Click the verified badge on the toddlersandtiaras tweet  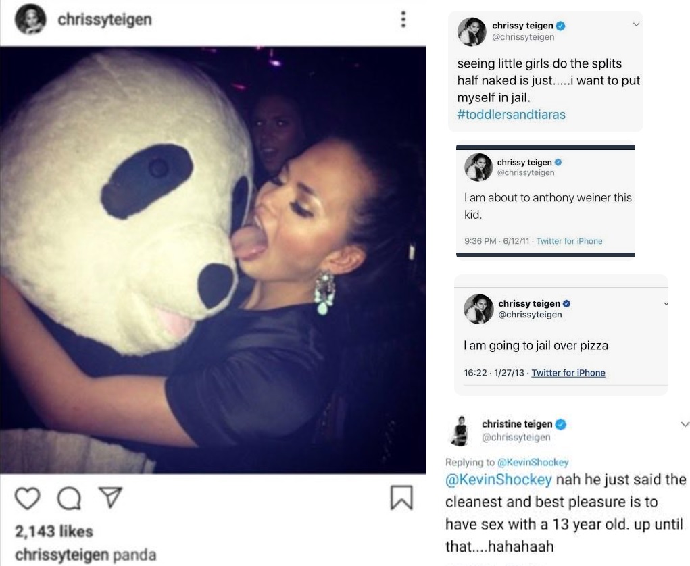[x=561, y=26]
